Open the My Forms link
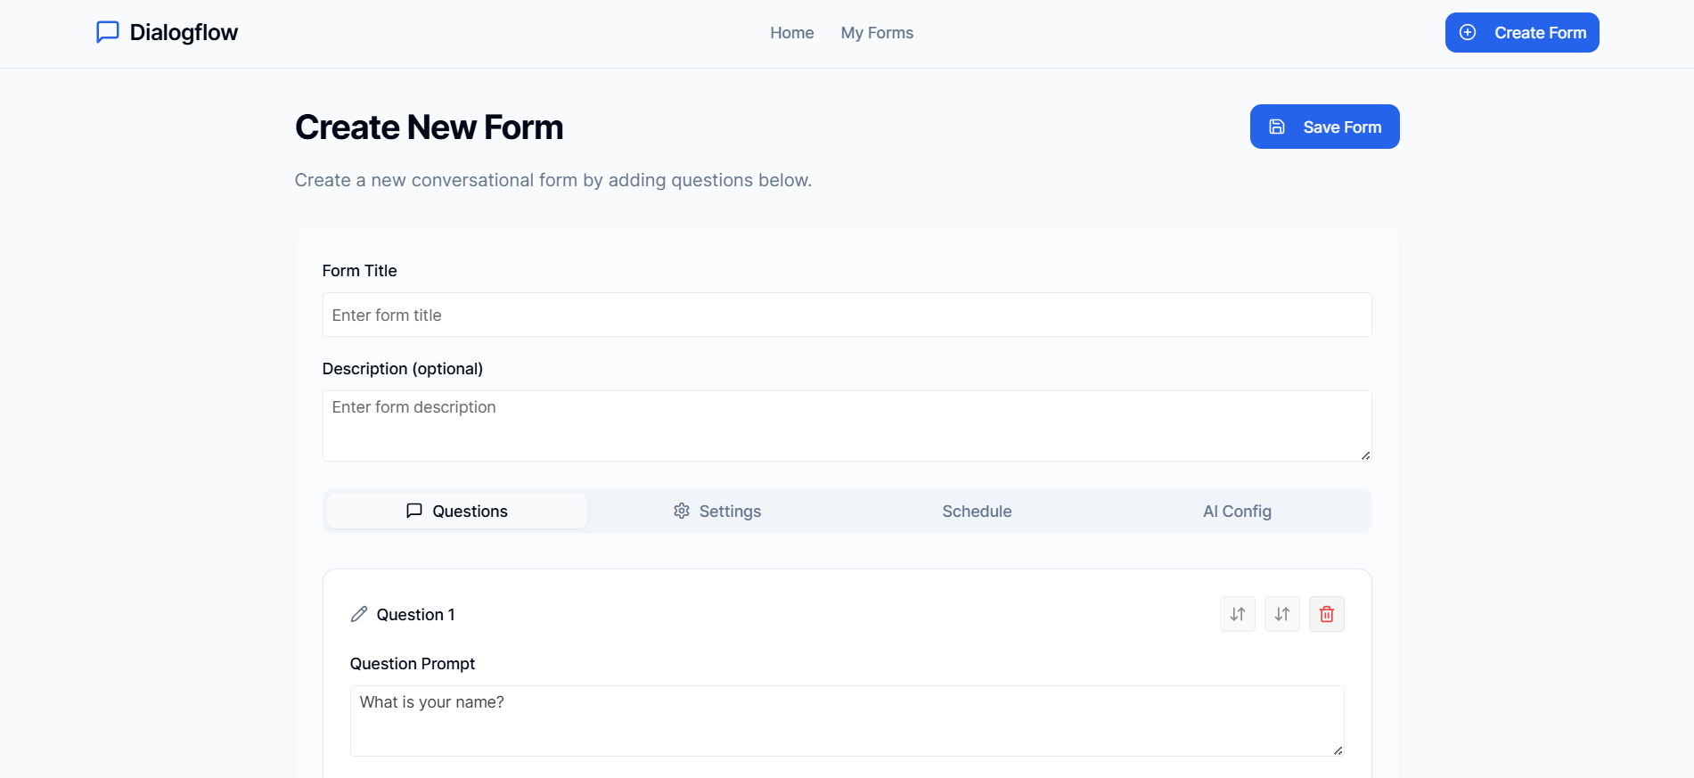The height and width of the screenshot is (778, 1694). pos(877,33)
